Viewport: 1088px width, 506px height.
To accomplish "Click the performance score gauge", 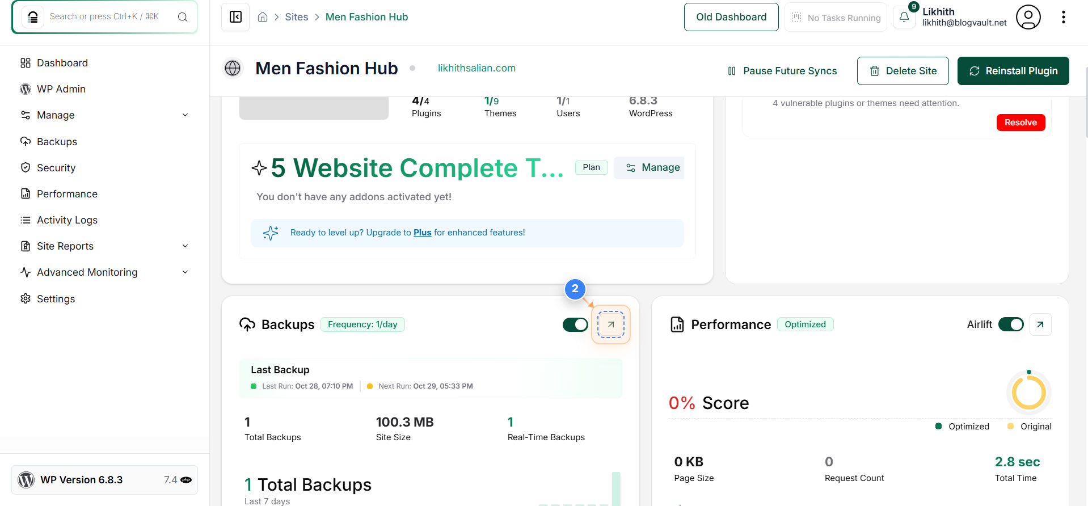I will pyautogui.click(x=1028, y=392).
